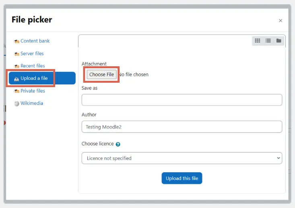
Task: Switch to folder tree view
Action: (x=278, y=41)
